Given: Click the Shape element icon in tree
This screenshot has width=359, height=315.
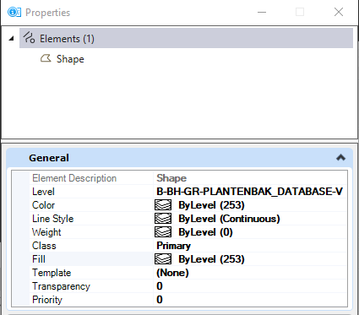Looking at the screenshot, I should pyautogui.click(x=46, y=58).
